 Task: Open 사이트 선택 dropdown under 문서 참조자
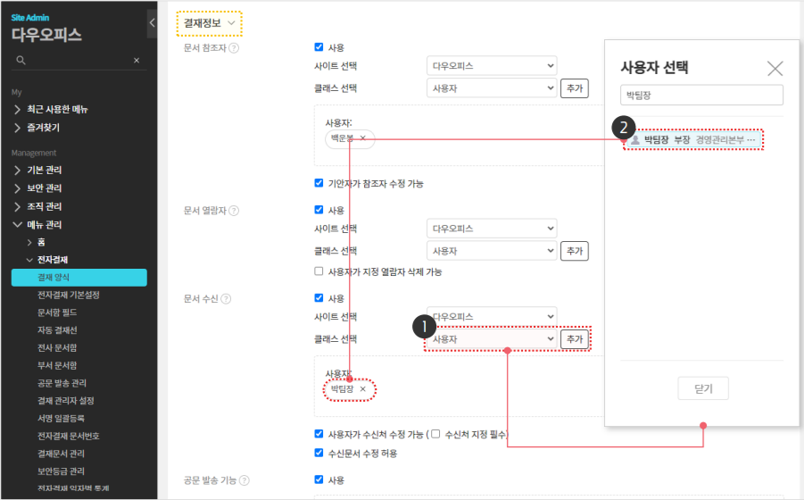(x=491, y=66)
